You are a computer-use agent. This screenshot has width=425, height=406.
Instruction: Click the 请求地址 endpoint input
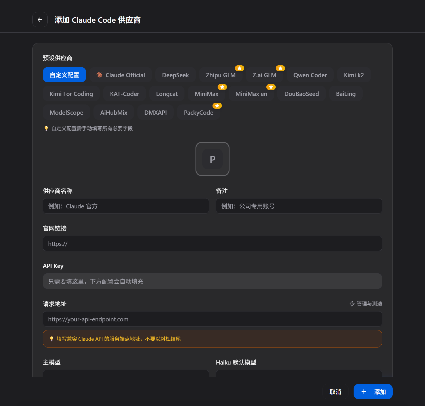pyautogui.click(x=212, y=319)
